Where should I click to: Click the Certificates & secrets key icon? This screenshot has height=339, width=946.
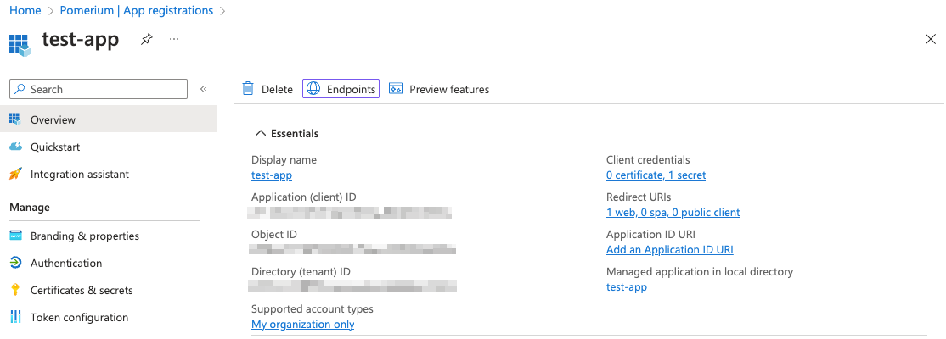[15, 290]
